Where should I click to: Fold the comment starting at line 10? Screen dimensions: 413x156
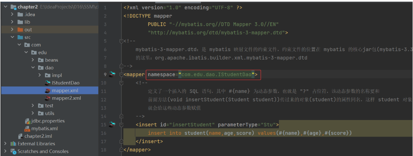coord(121,83)
